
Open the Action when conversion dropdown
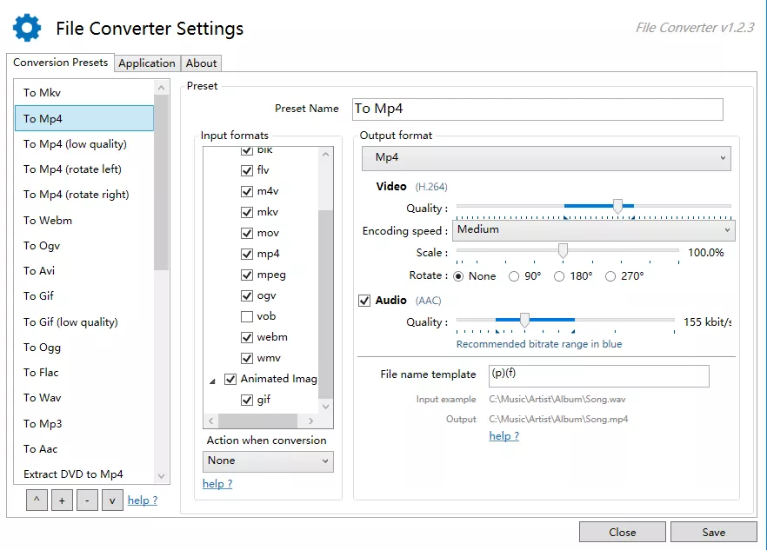(268, 461)
